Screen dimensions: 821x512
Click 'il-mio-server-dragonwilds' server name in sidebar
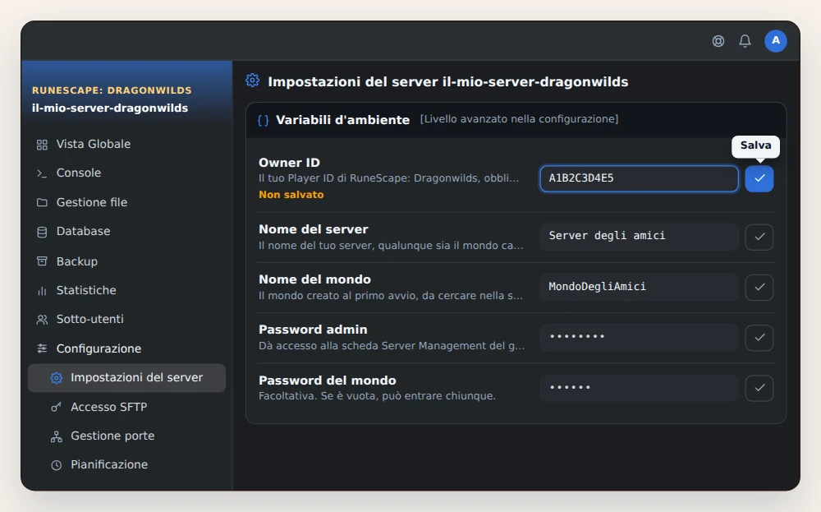pyautogui.click(x=110, y=108)
